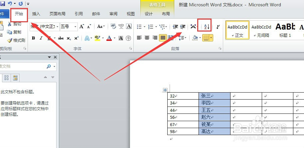Click the Text Effects glowing A icon
The width and height of the screenshot is (304, 148).
87,38
